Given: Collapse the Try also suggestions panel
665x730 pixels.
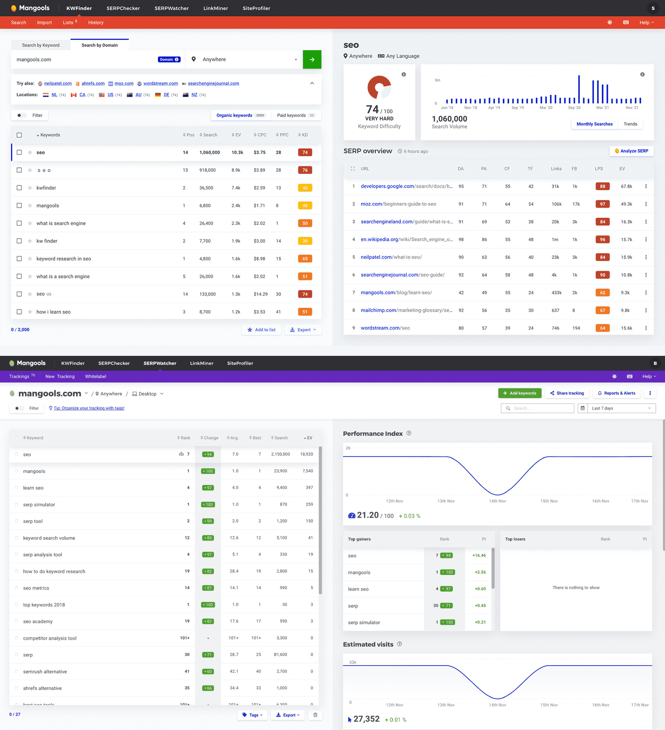Looking at the screenshot, I should point(312,83).
